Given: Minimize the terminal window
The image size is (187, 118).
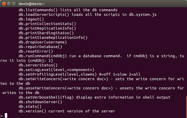Looking at the screenshot, I should (x=9, y=4).
